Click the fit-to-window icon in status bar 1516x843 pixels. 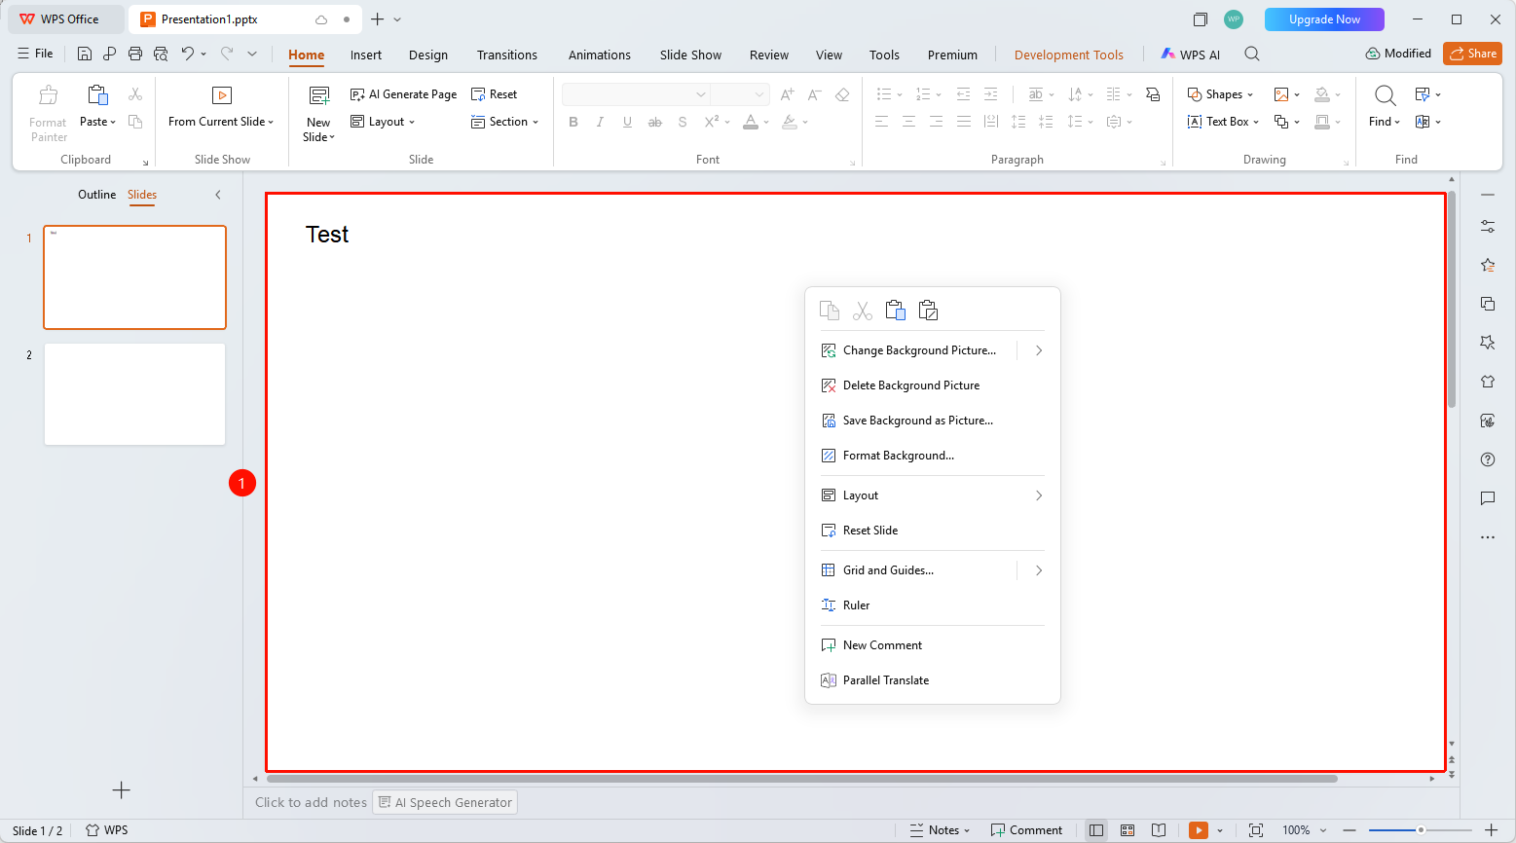(1256, 830)
